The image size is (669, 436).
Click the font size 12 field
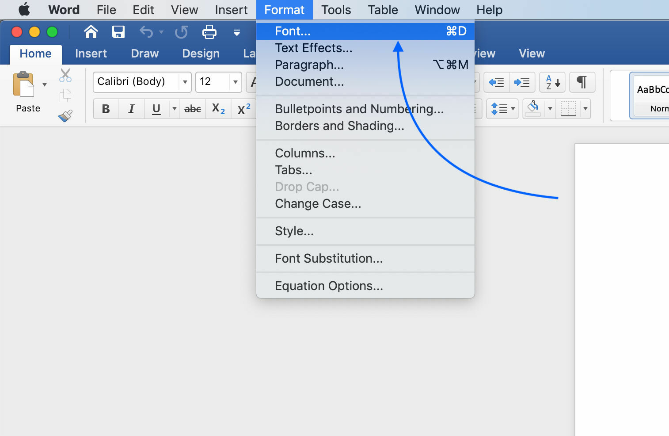tap(213, 82)
